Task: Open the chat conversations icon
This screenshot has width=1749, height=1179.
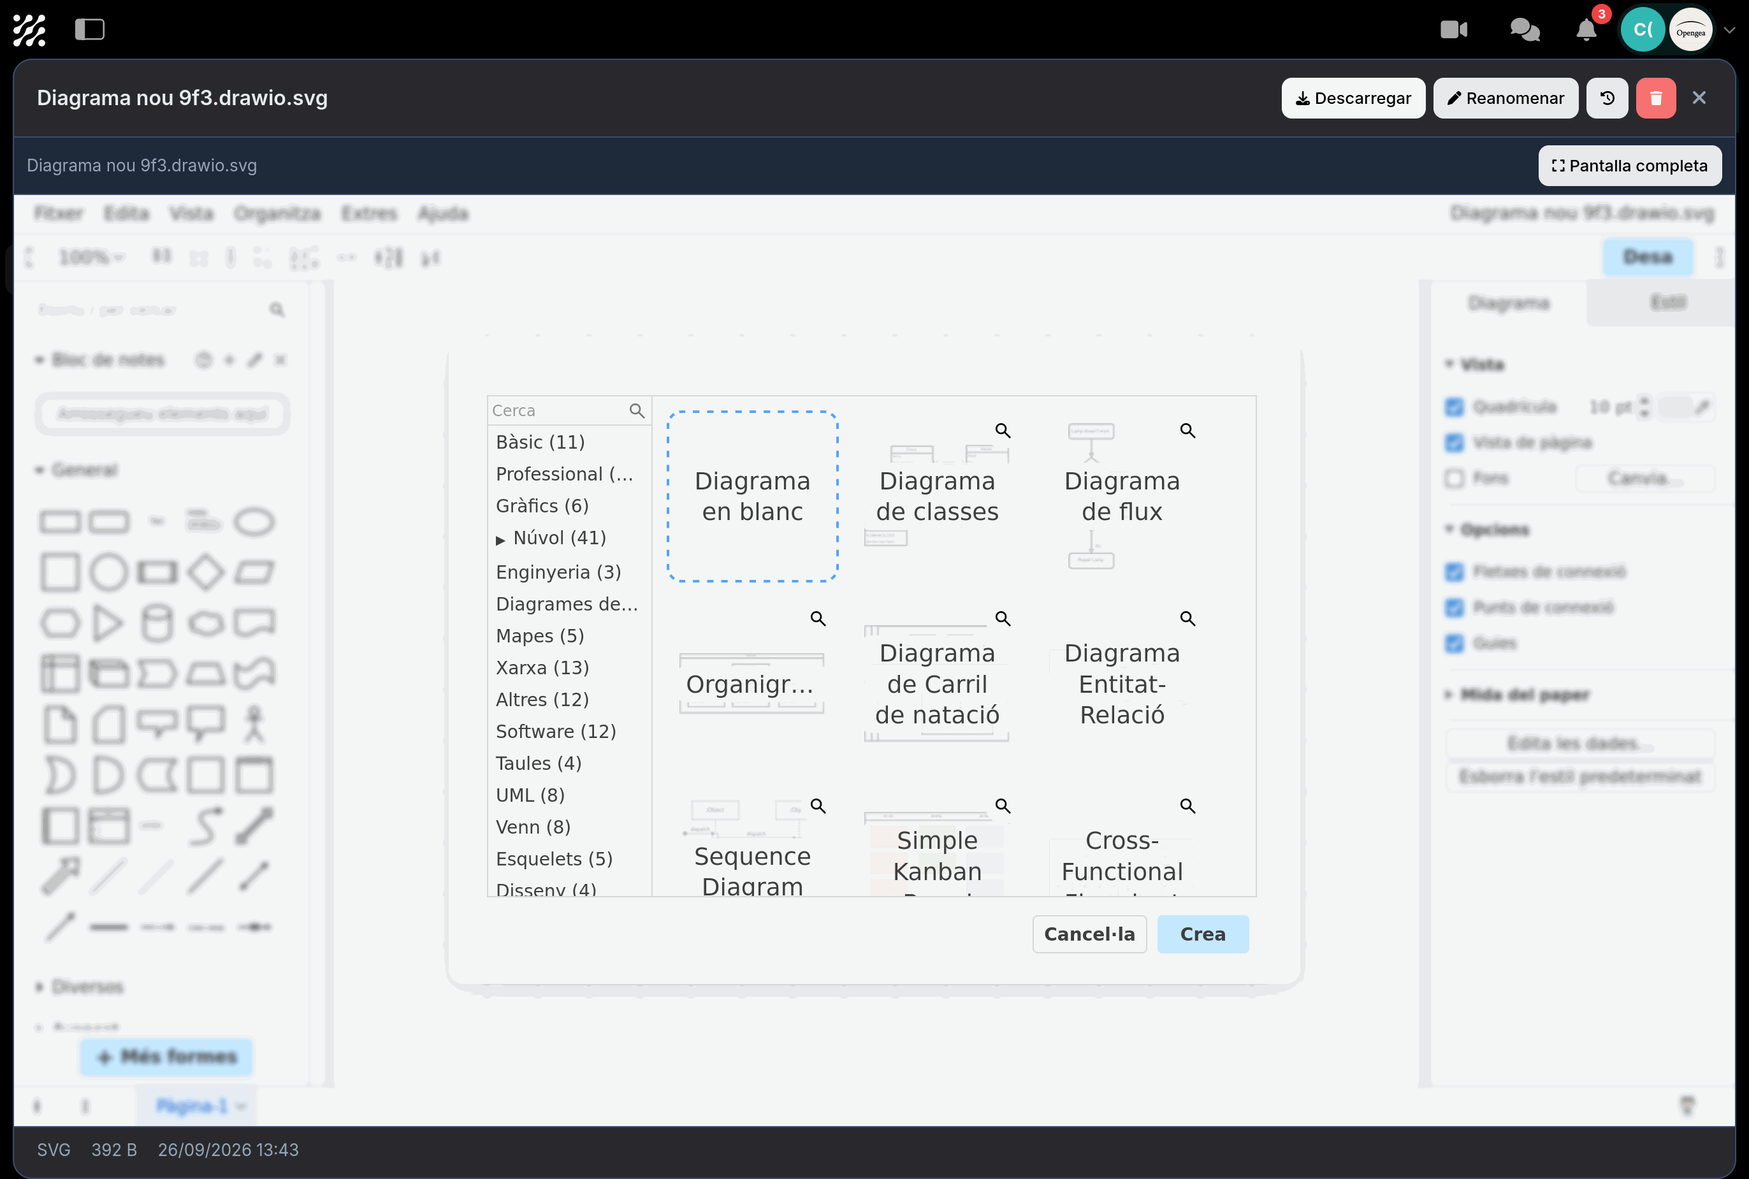Action: click(x=1525, y=30)
